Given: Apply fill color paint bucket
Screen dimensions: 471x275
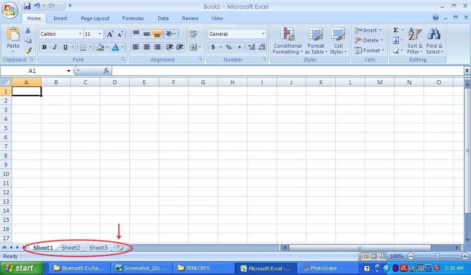Looking at the screenshot, I should pyautogui.click(x=100, y=47).
